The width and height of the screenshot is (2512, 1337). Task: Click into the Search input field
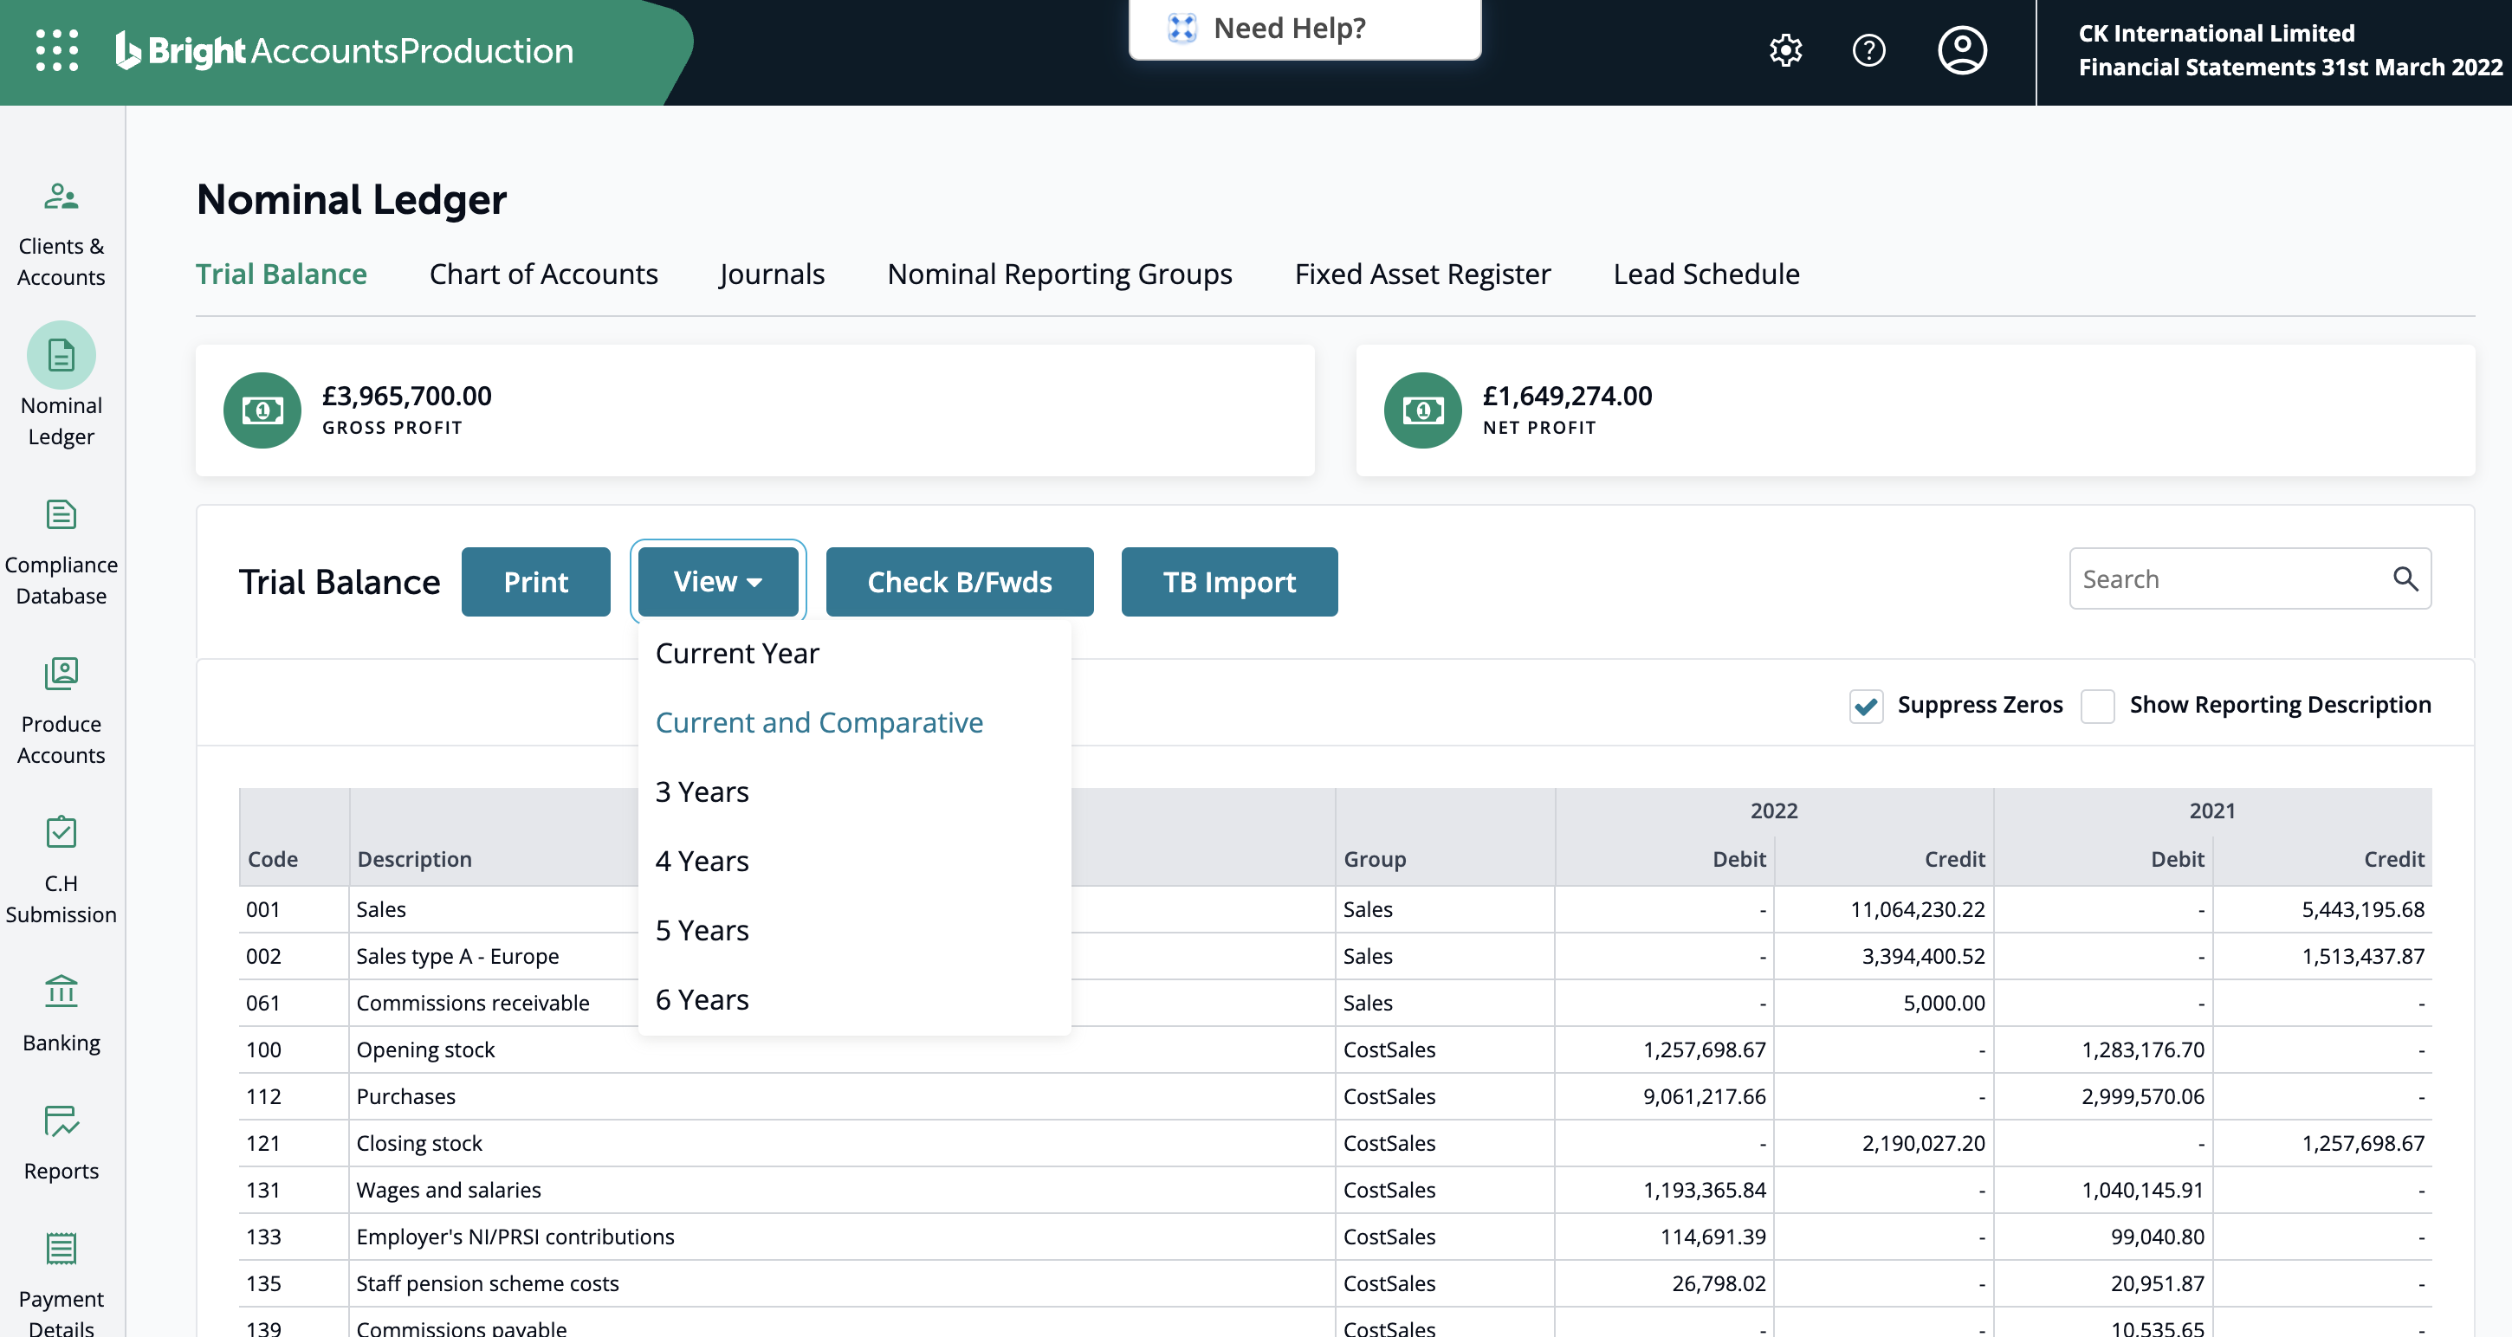click(x=2224, y=579)
